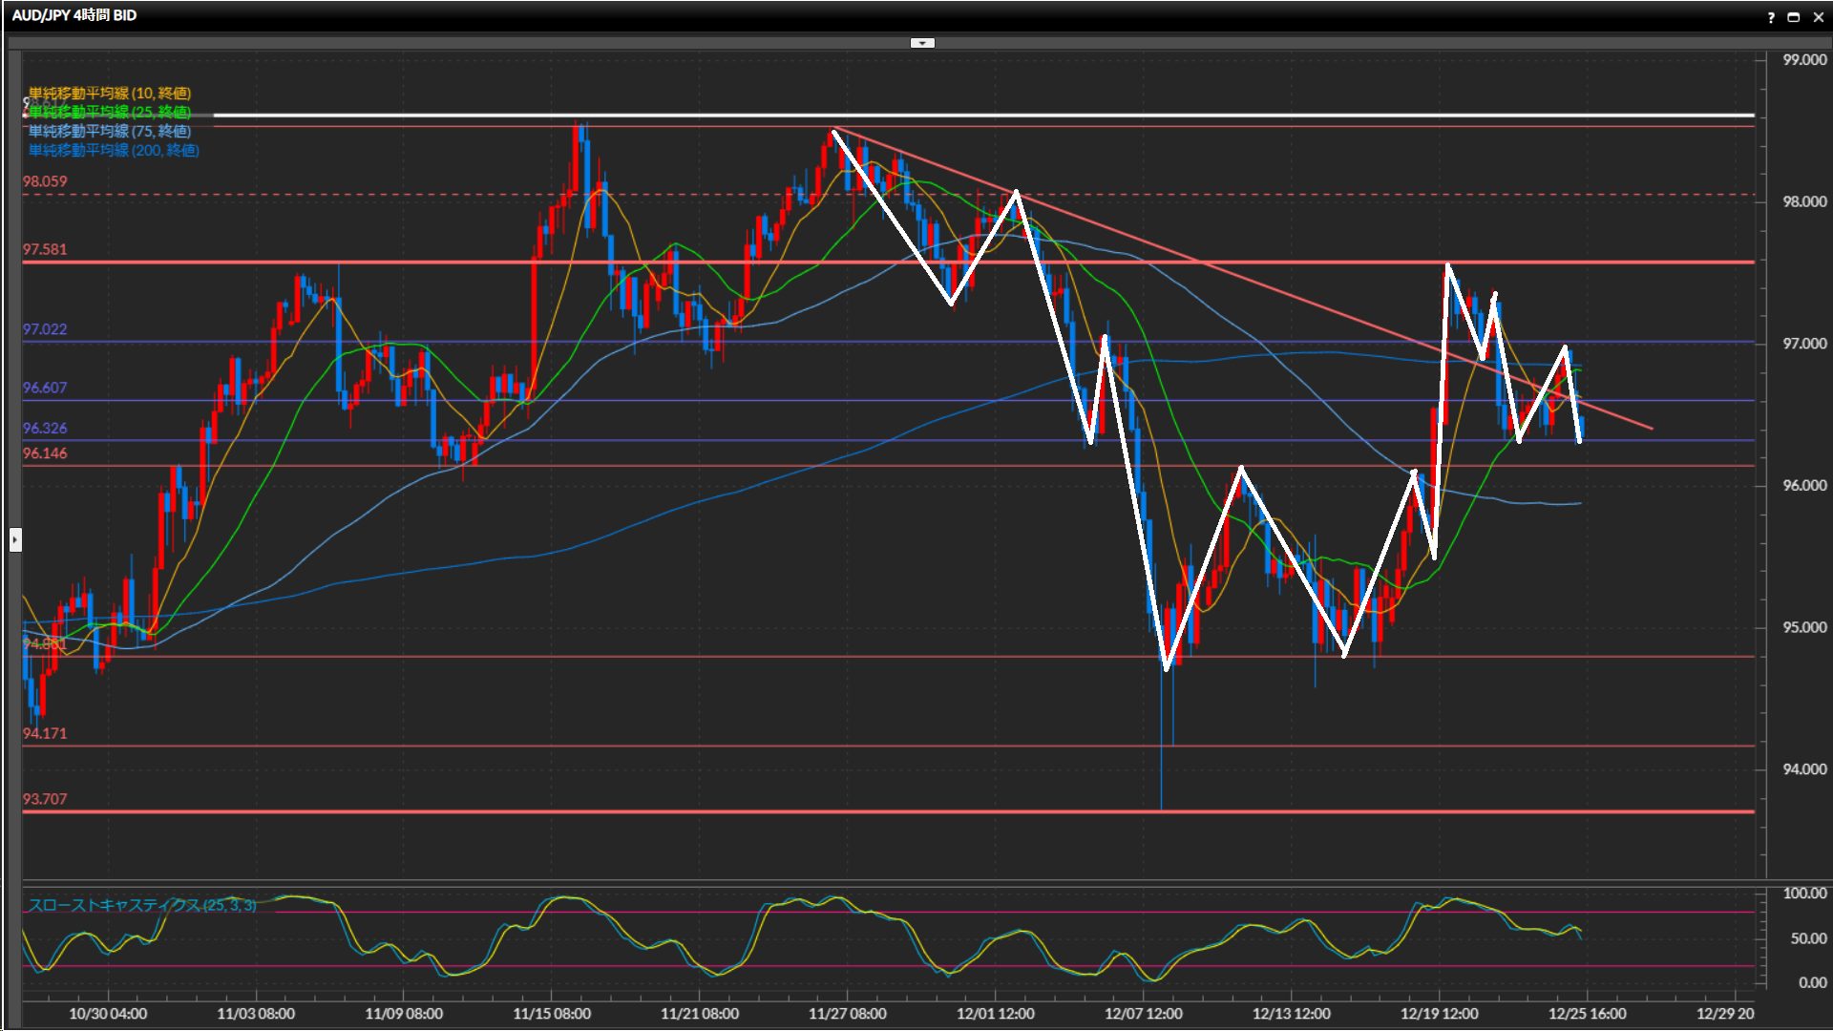Screen dimensions: 1833x1031
Task: Click the 98.059 dashed line price label
Action: [45, 181]
